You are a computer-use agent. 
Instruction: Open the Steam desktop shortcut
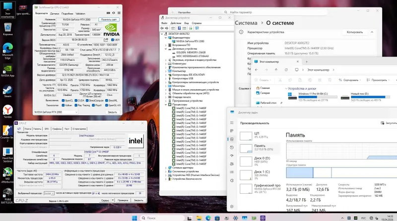(x=7, y=91)
